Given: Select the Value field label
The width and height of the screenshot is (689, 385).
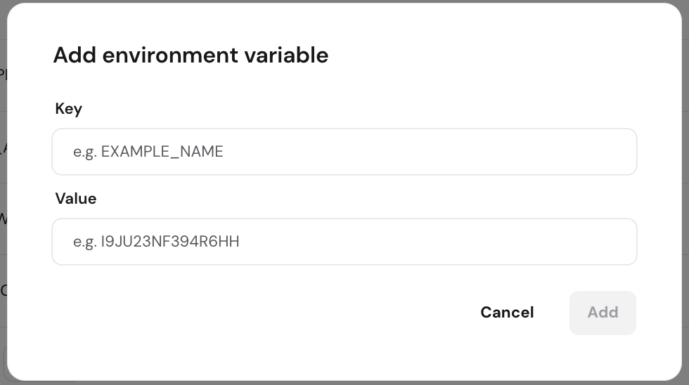Looking at the screenshot, I should click(76, 198).
